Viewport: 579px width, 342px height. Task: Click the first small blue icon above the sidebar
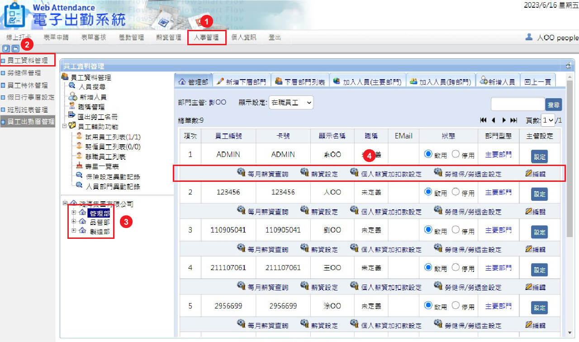pos(6,48)
